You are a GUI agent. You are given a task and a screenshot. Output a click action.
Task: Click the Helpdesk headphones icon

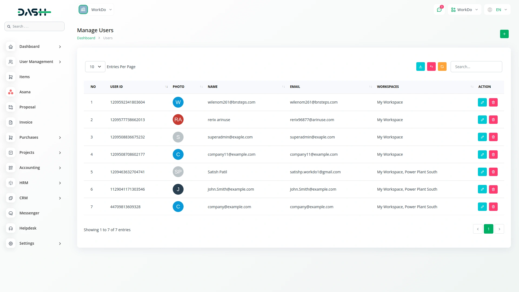[11, 228]
